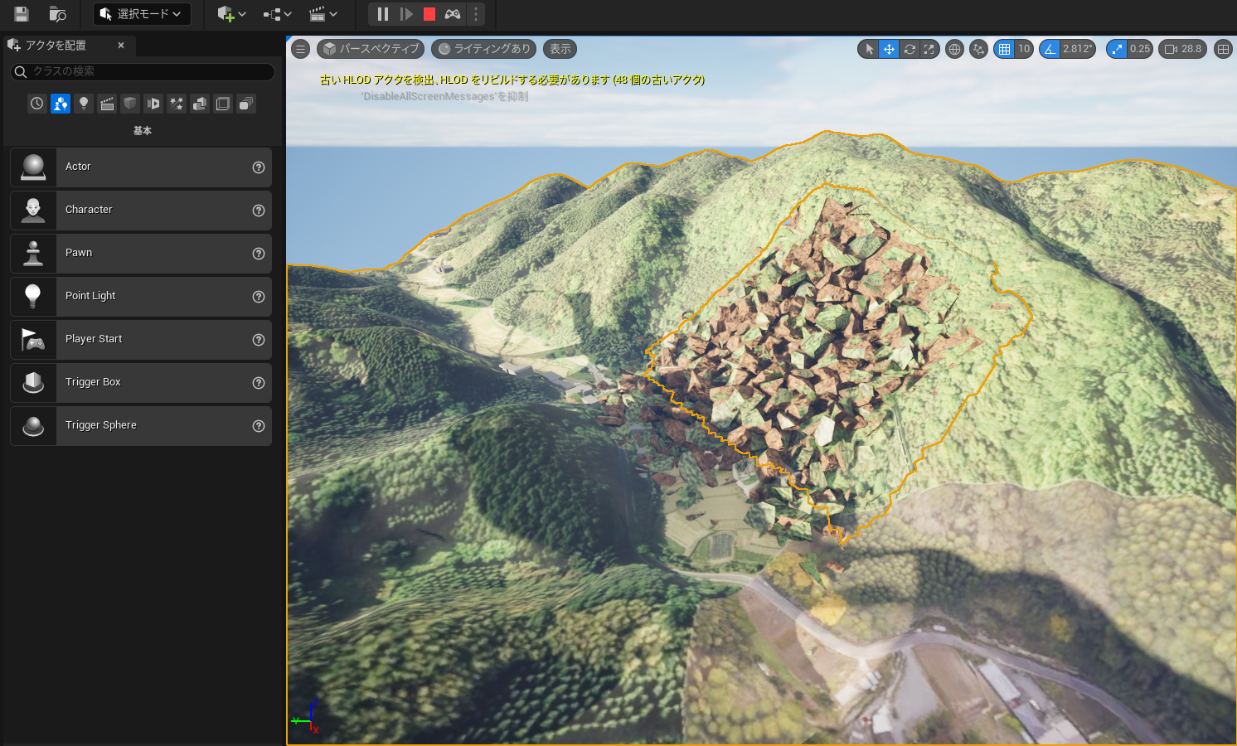Image resolution: width=1237 pixels, height=746 pixels.
Task: Expand the add content cube dropdown
Action: [231, 14]
